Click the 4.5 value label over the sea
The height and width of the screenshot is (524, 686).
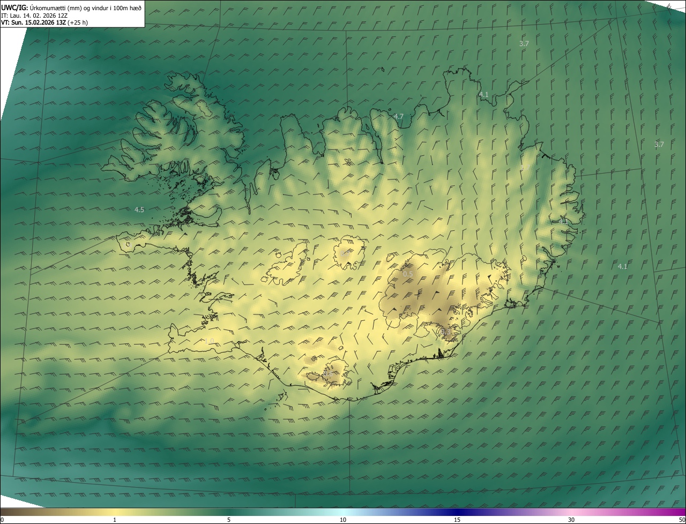(139, 209)
